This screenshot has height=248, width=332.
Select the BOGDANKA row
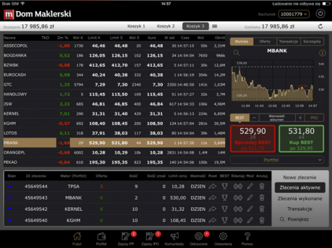[114, 55]
